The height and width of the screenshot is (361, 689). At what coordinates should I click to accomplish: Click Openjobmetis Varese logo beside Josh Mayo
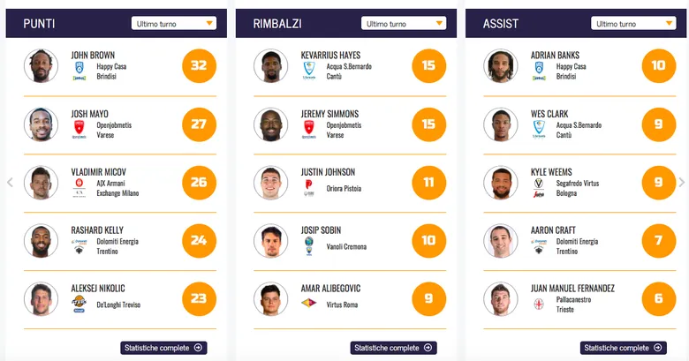click(x=79, y=130)
